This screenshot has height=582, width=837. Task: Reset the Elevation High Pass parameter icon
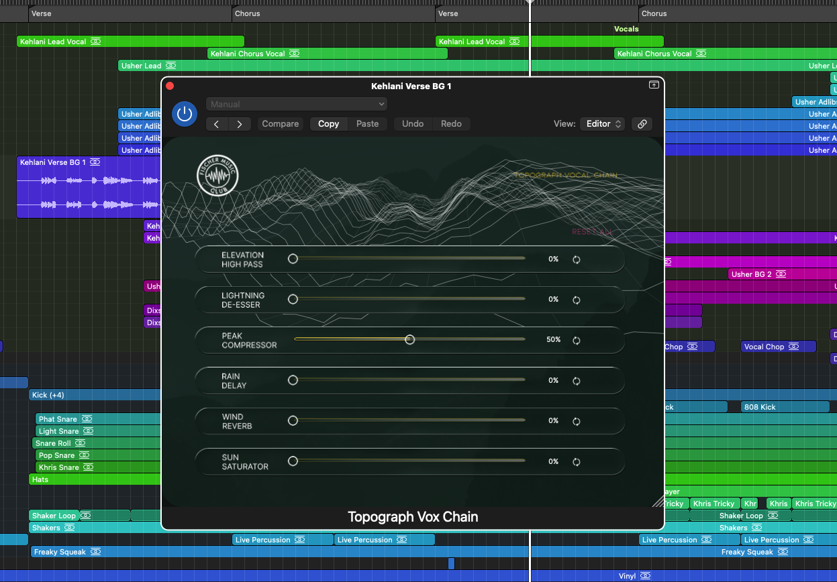[x=576, y=259]
